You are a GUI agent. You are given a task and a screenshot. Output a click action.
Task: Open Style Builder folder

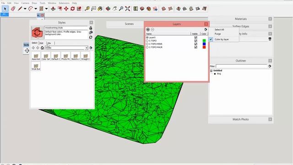(36, 66)
